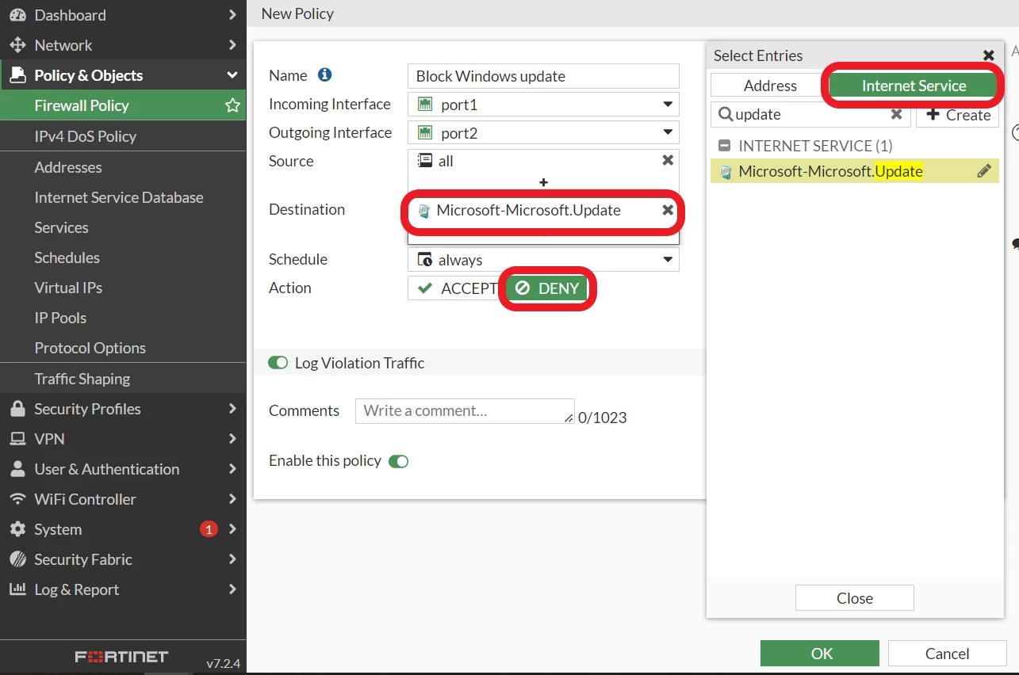This screenshot has height=675, width=1019.
Task: Remove the all source entry
Action: [x=668, y=160]
